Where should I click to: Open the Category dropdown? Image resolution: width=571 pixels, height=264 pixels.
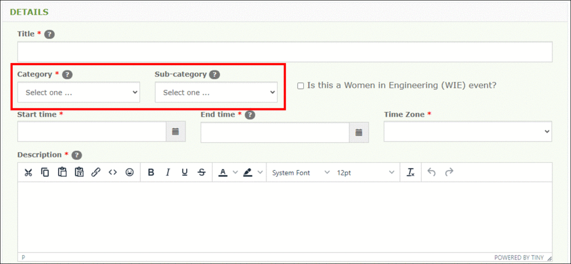pyautogui.click(x=79, y=92)
